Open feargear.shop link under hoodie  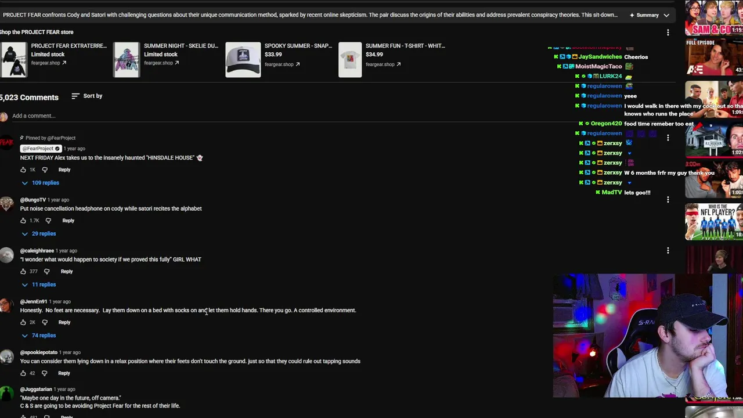pyautogui.click(x=48, y=63)
